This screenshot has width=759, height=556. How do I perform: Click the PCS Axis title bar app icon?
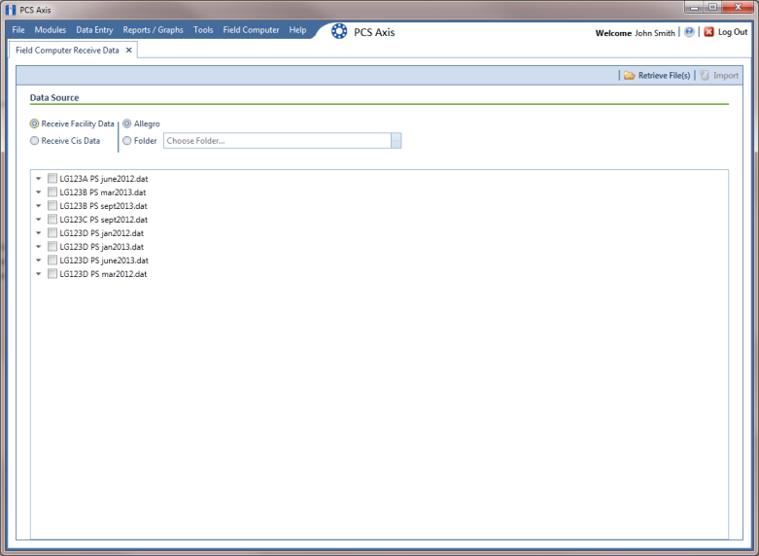[x=11, y=10]
